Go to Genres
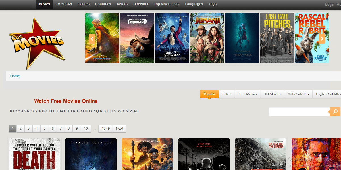This screenshot has width=341, height=170. pos(84,4)
